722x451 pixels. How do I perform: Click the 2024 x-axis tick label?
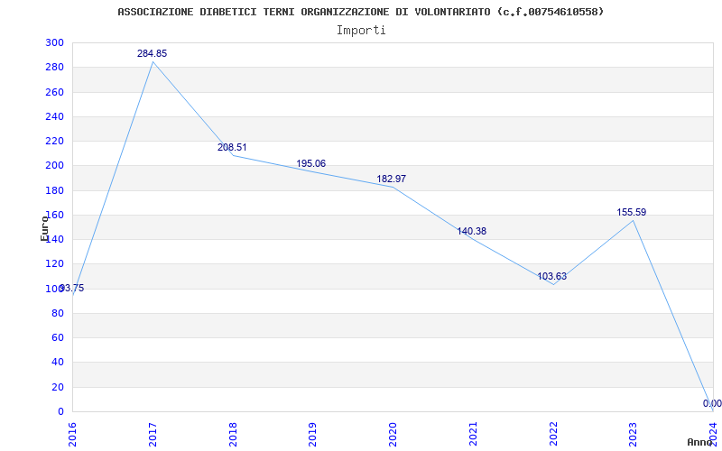(713, 434)
